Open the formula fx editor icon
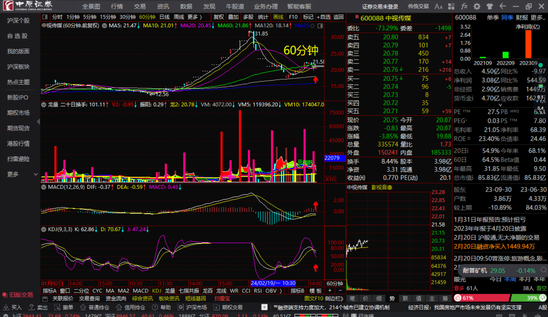 click(464, 6)
